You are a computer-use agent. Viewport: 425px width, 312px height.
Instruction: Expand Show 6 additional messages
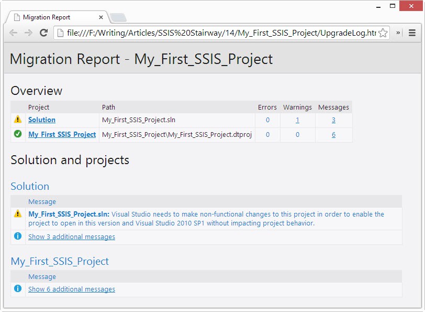click(x=72, y=289)
